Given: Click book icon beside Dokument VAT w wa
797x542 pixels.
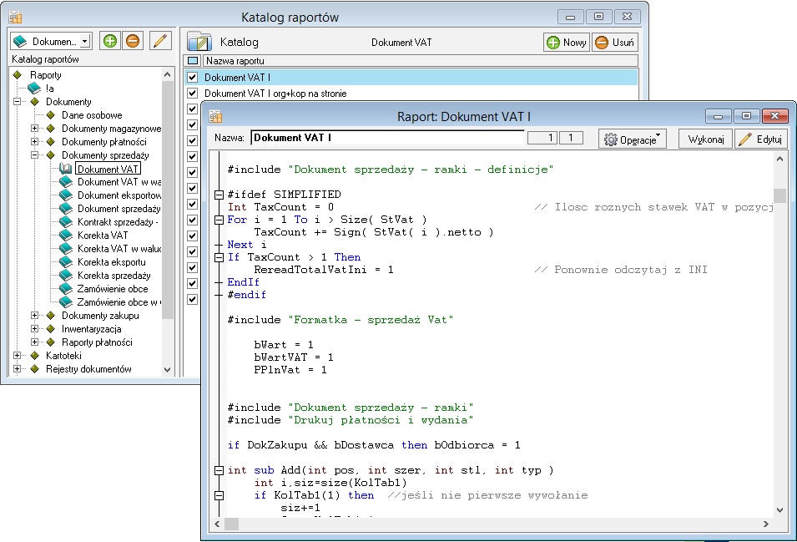Looking at the screenshot, I should [x=66, y=181].
